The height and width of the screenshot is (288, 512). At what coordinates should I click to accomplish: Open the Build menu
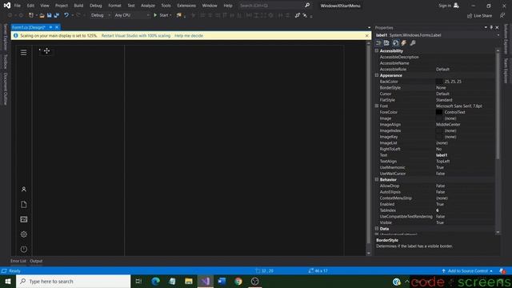[x=78, y=6]
